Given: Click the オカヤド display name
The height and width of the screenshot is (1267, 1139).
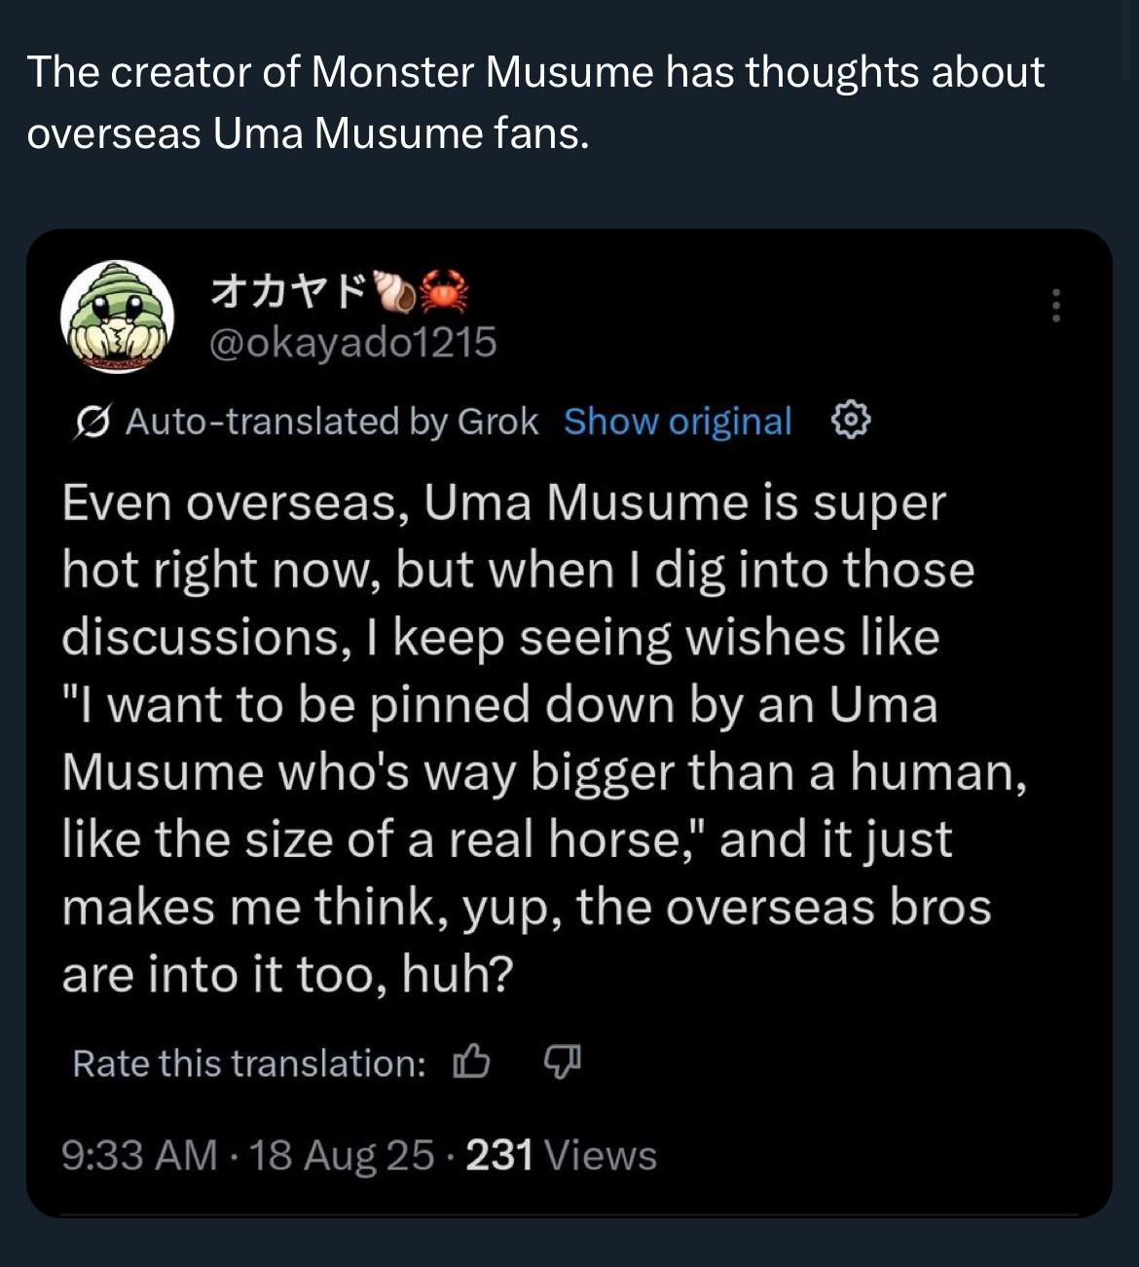Looking at the screenshot, I should tap(290, 290).
